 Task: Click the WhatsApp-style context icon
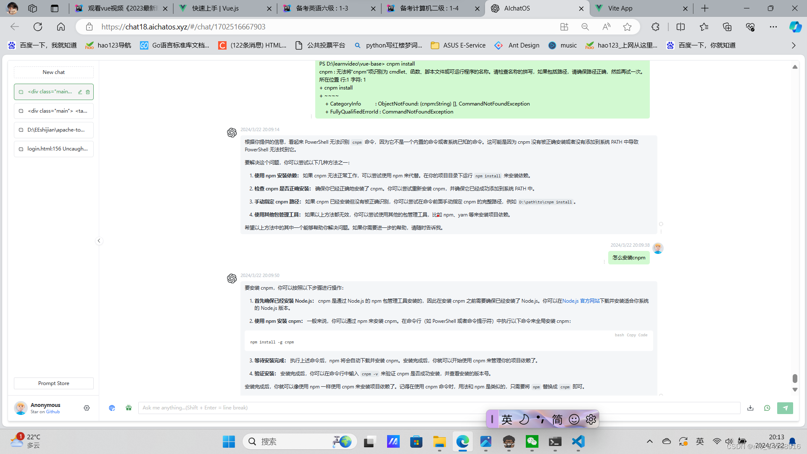(x=767, y=408)
